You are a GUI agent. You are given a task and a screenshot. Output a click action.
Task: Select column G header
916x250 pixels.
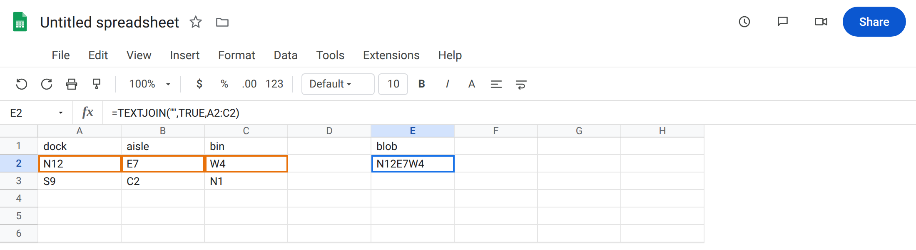pyautogui.click(x=579, y=131)
